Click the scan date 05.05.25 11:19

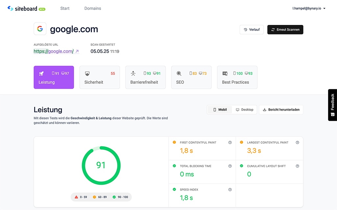(x=105, y=51)
